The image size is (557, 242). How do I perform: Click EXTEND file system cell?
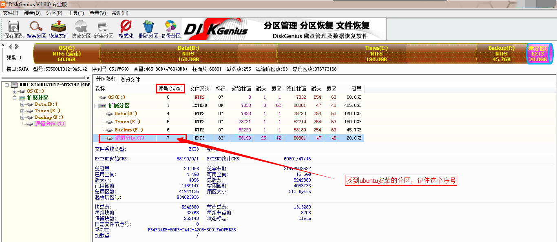pyautogui.click(x=200, y=106)
